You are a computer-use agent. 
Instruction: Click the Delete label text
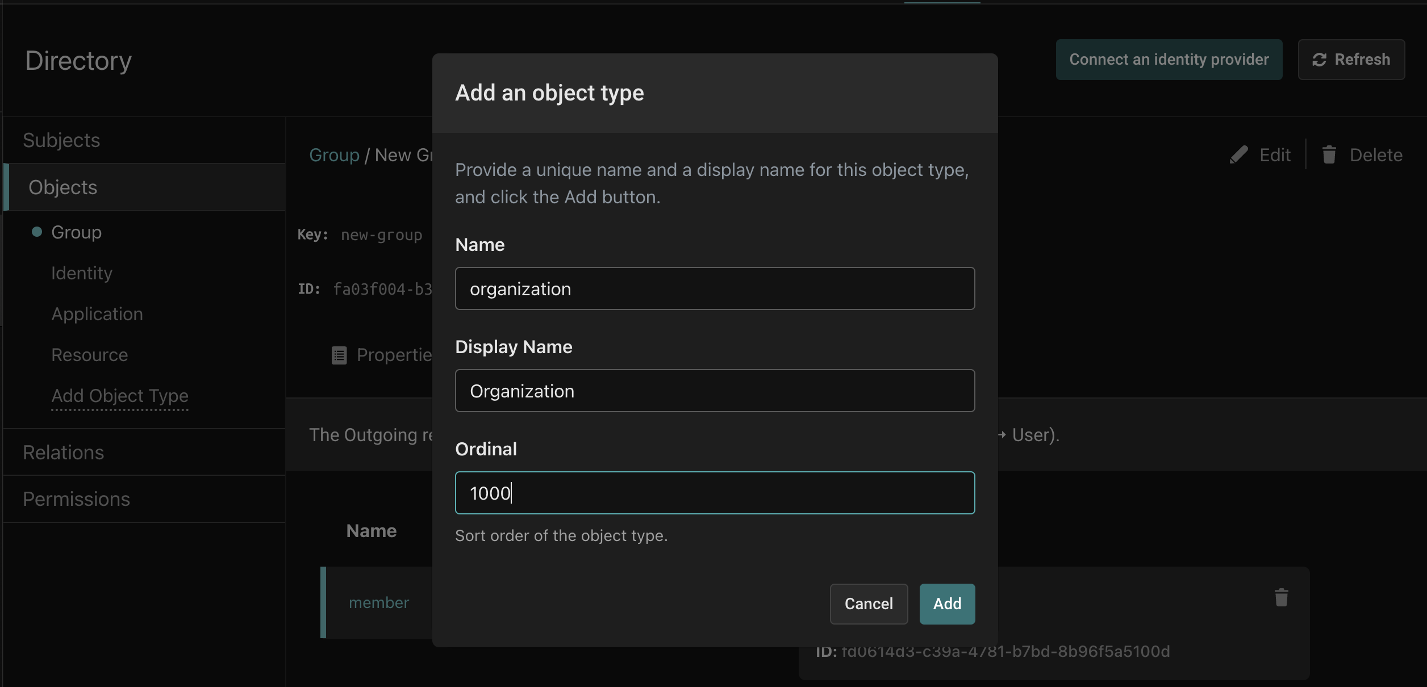[1376, 155]
